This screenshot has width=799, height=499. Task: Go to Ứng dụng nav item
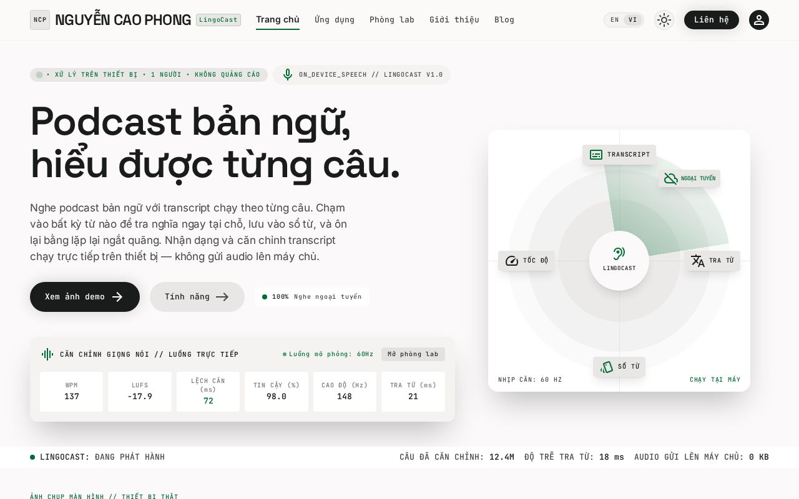tap(335, 20)
